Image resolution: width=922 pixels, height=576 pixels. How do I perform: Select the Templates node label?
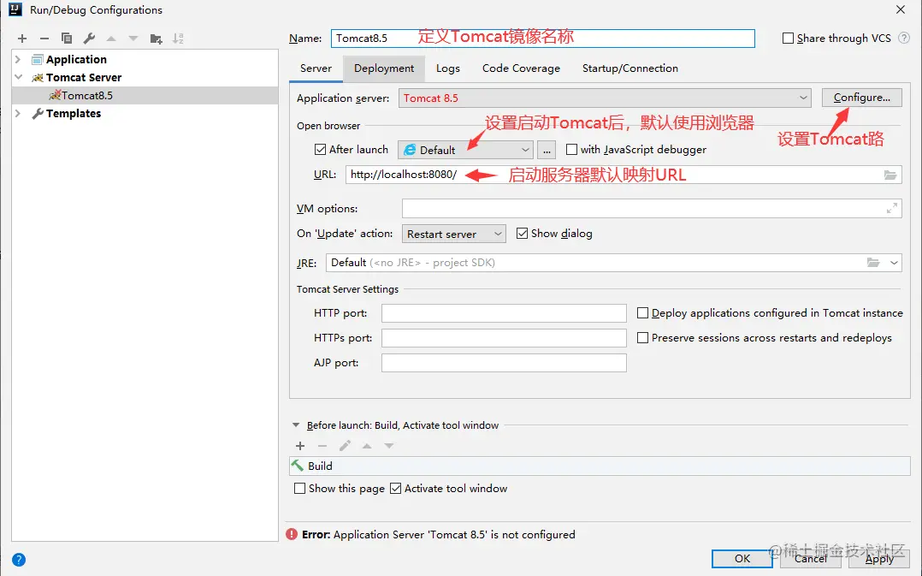(74, 114)
